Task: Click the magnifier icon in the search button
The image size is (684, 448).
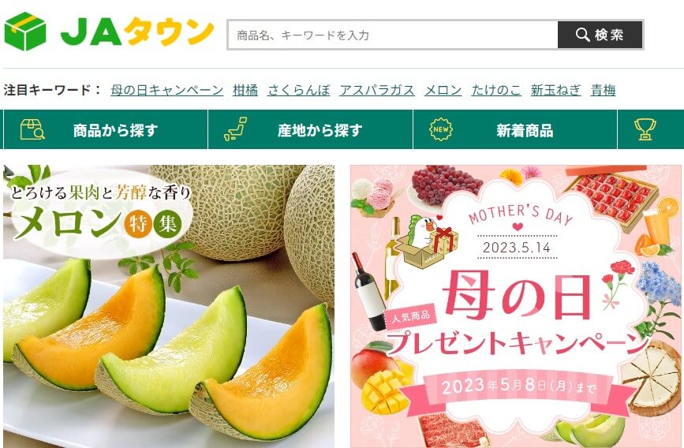Action: tap(582, 35)
